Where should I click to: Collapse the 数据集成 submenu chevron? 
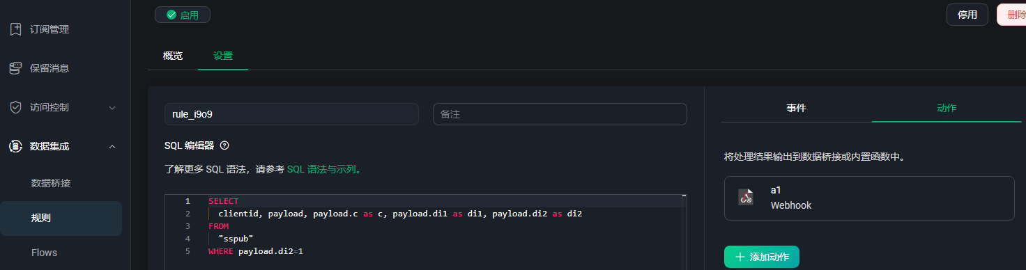(112, 146)
